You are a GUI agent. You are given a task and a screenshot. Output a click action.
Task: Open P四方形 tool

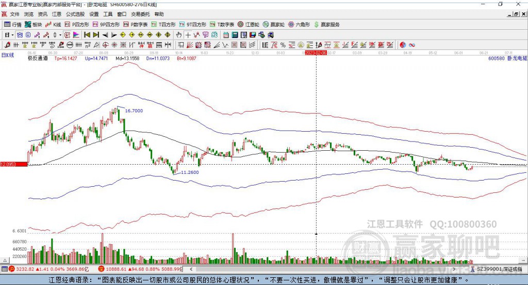point(77,25)
